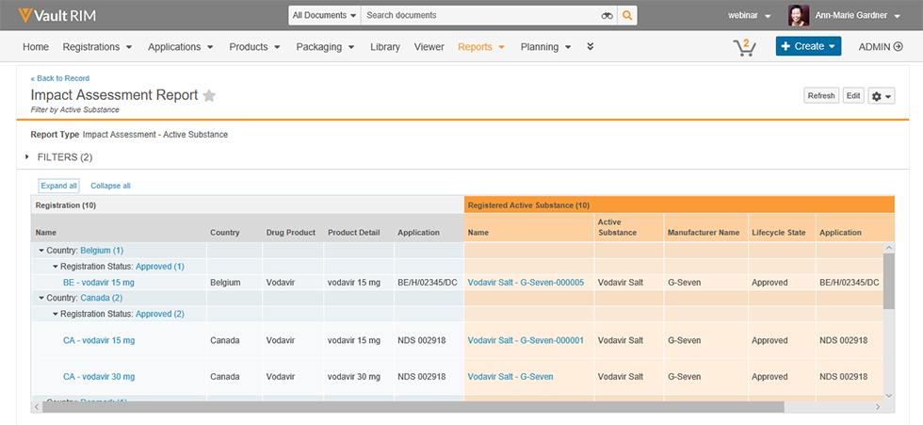Click the binoculars advanced search icon
The image size is (923, 425).
click(607, 16)
